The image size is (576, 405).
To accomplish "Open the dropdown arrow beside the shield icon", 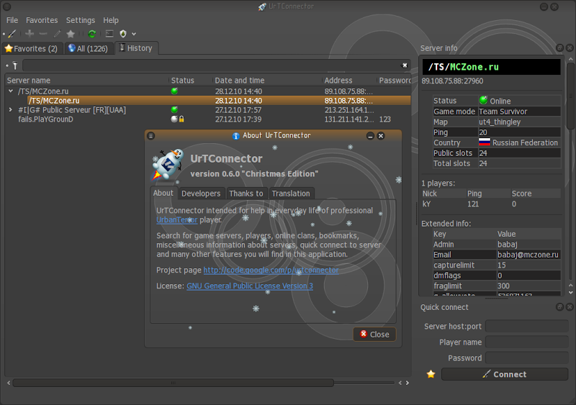I will [134, 34].
